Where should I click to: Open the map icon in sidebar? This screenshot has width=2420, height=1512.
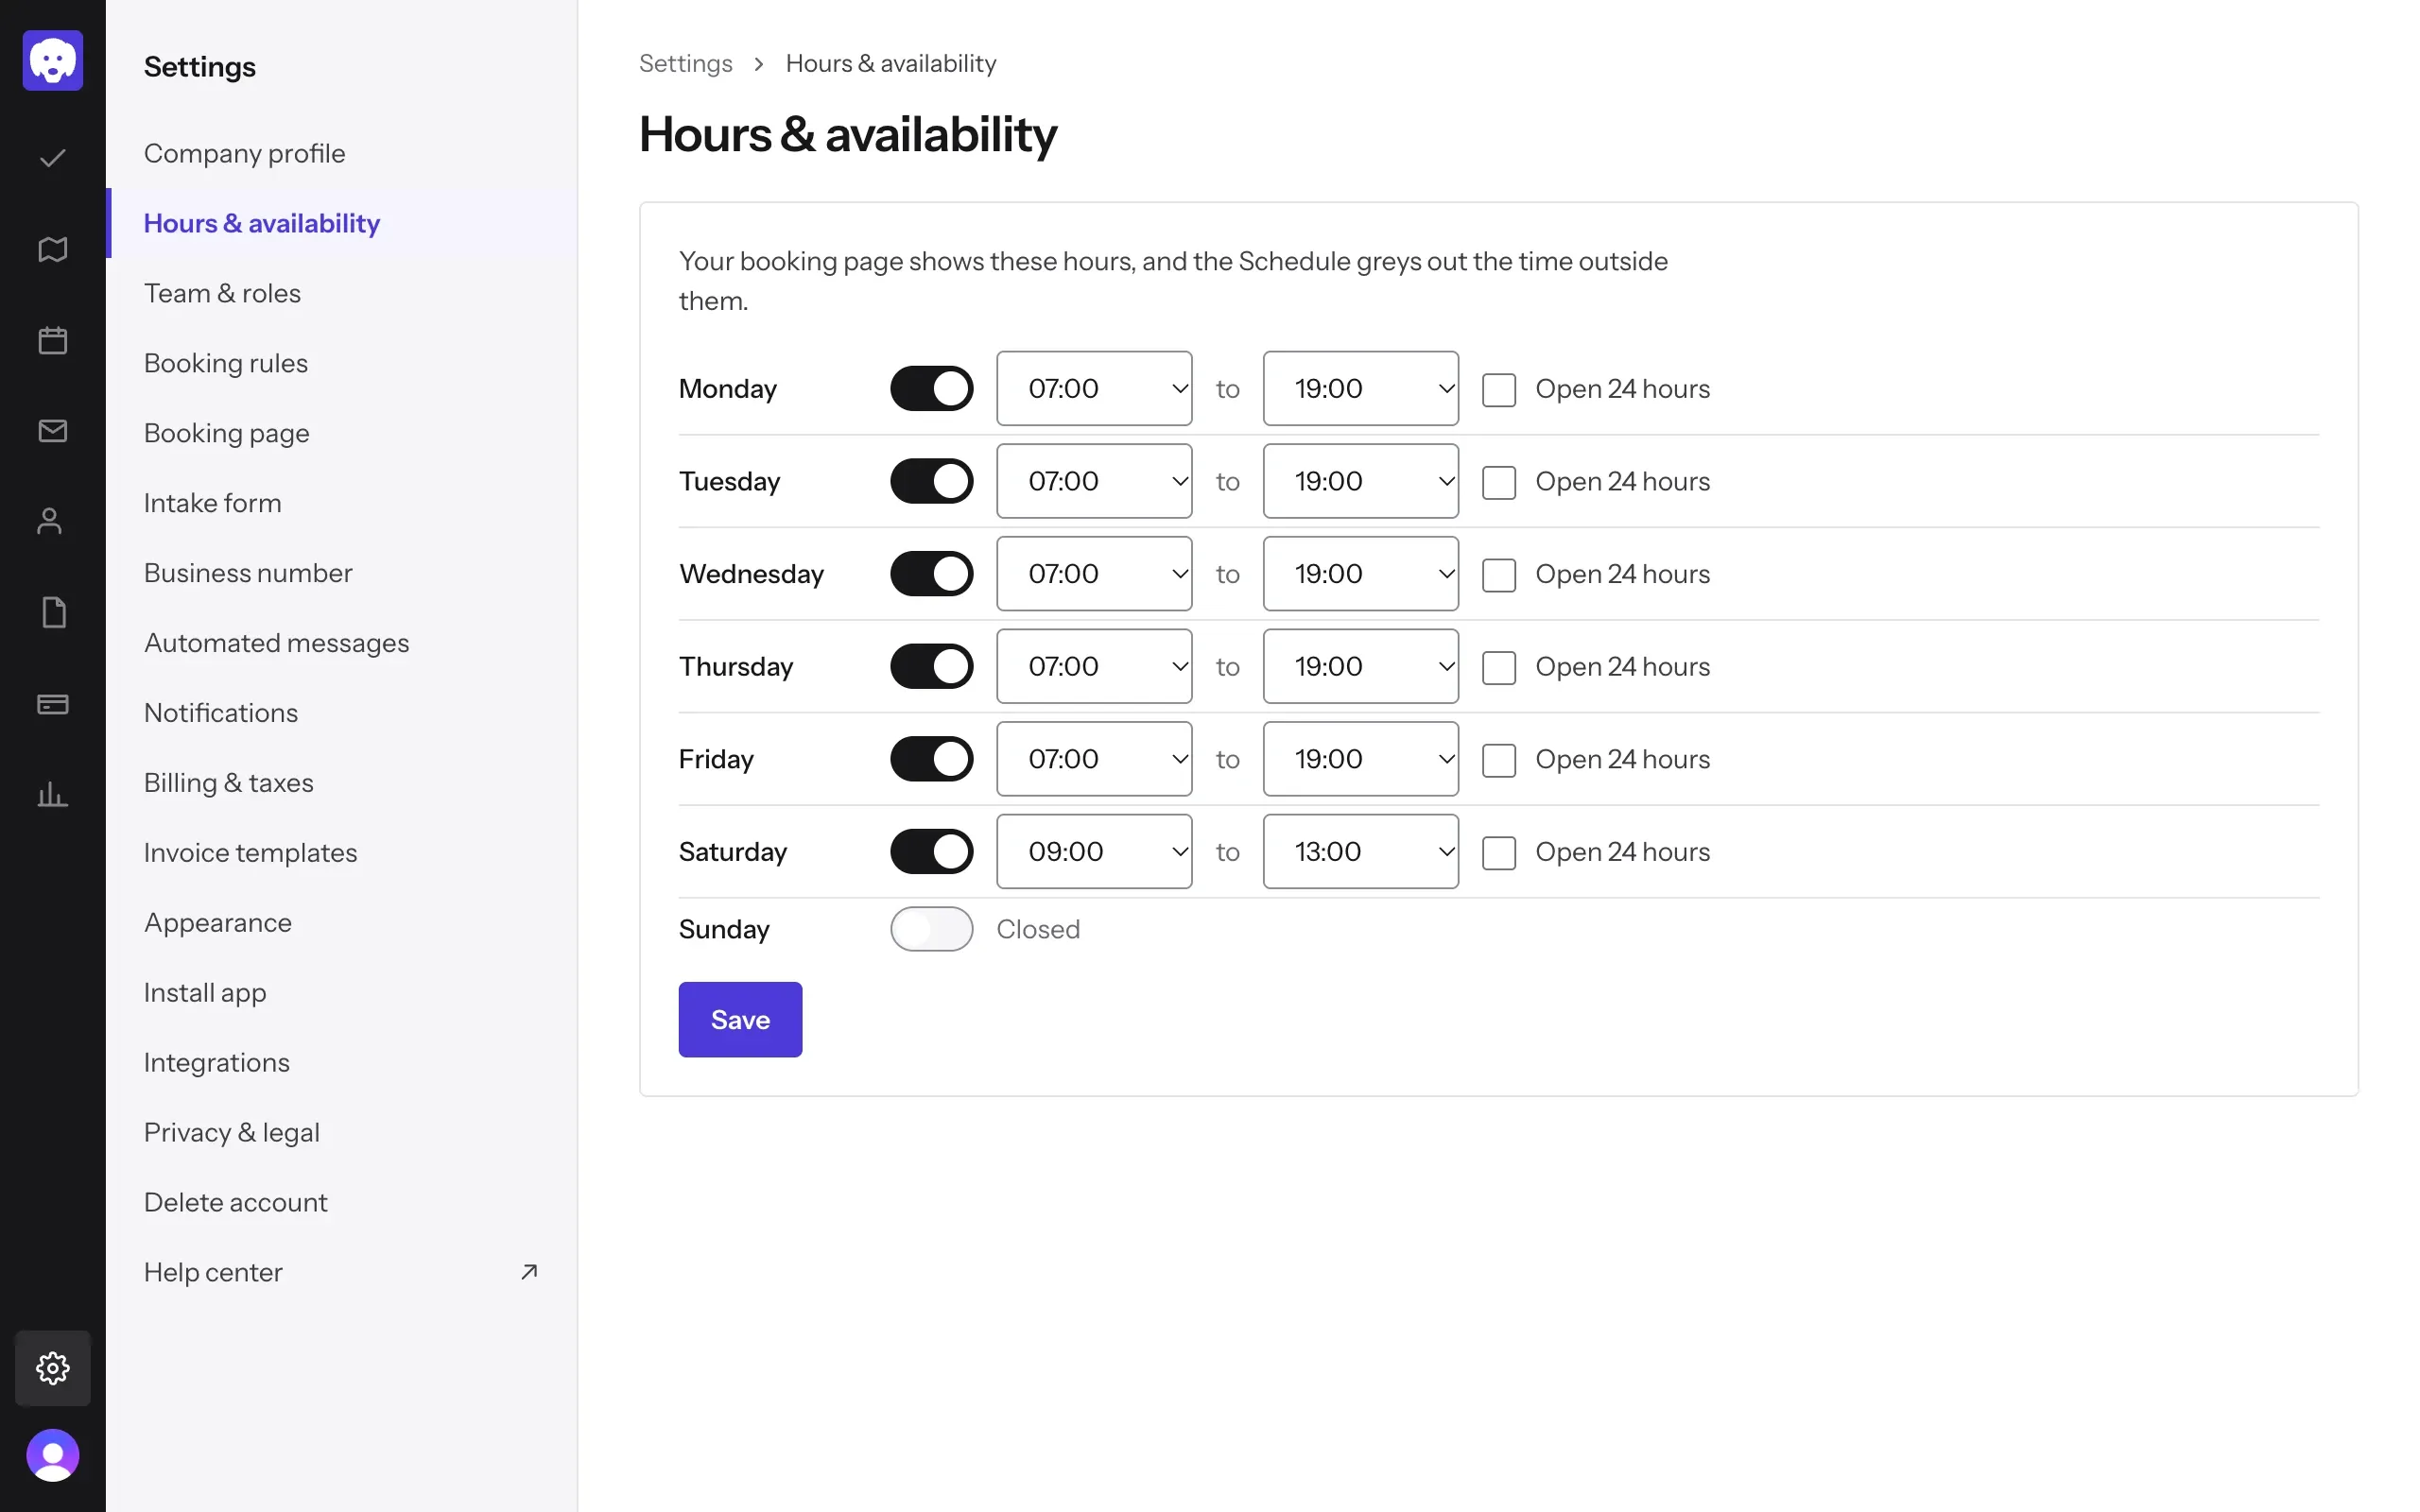(x=53, y=249)
